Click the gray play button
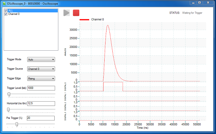The image size is (216, 134). [67, 13]
